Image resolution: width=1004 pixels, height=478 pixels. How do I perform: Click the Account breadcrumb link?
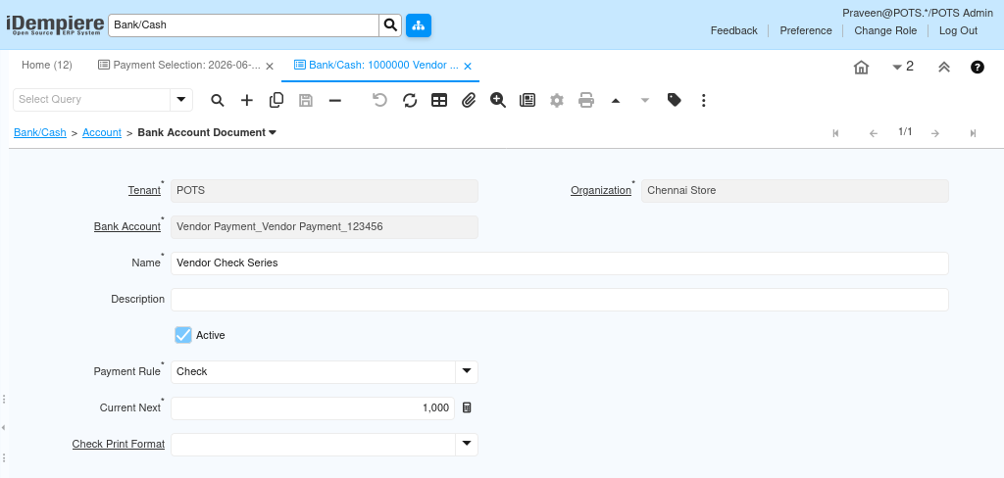coord(102,132)
